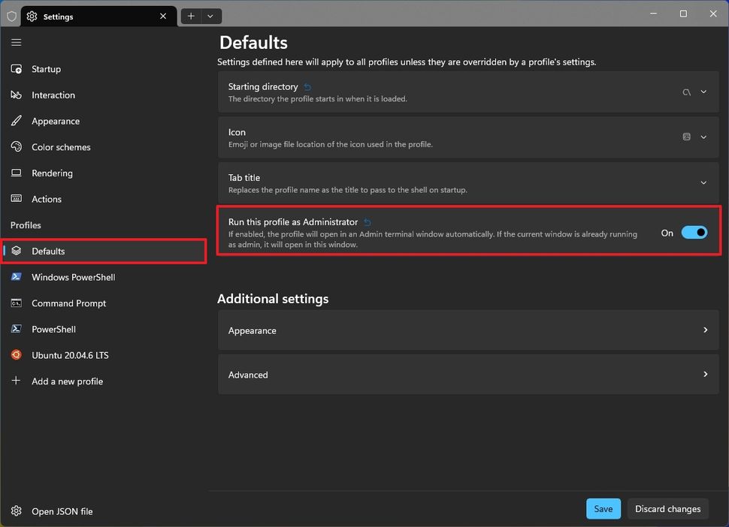
Task: Reset the Starting directory to default
Action: point(307,86)
